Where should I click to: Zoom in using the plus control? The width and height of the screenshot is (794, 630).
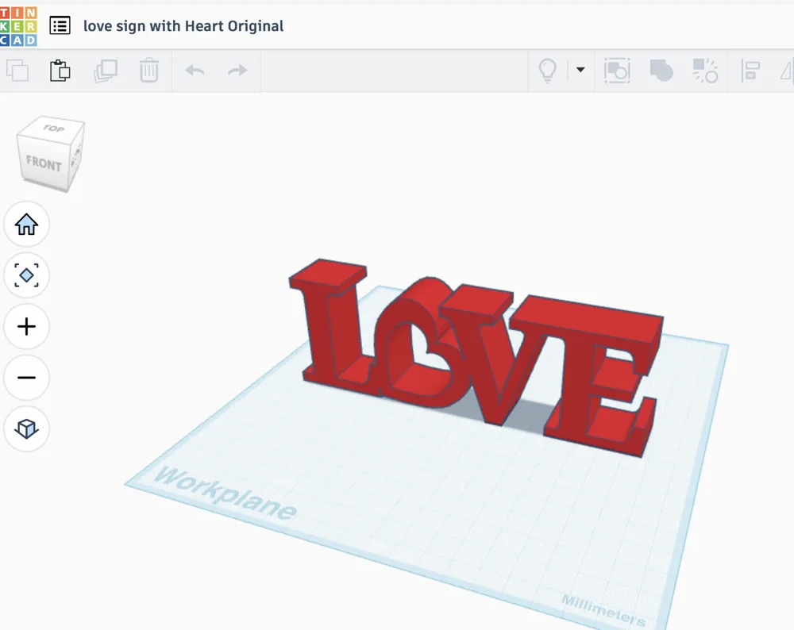[x=26, y=327]
